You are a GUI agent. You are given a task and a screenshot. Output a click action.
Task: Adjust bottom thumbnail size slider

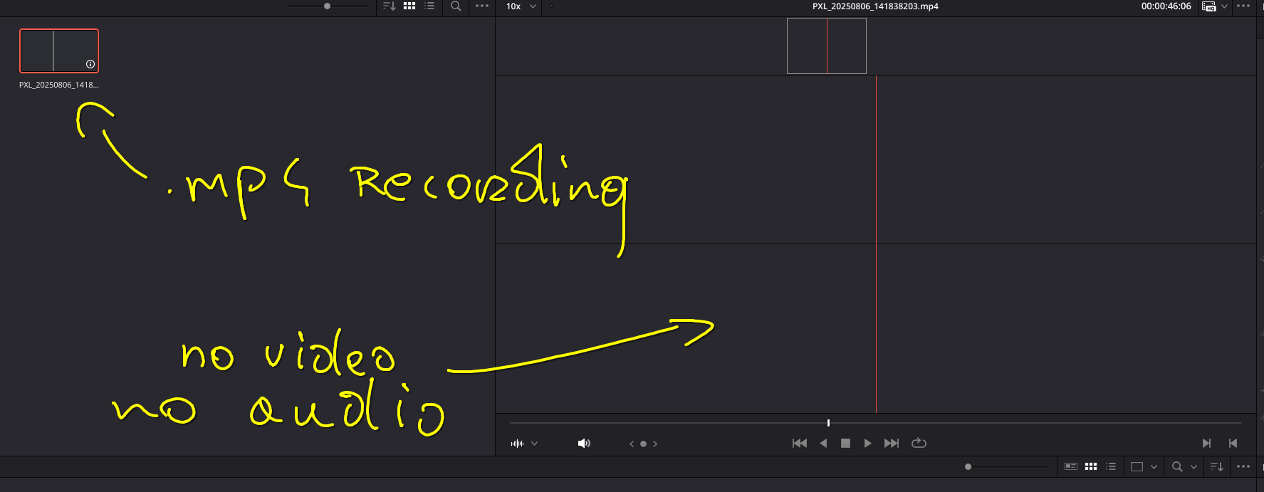coord(968,467)
